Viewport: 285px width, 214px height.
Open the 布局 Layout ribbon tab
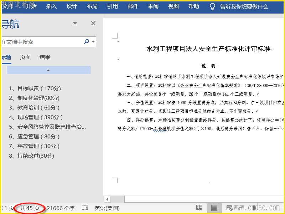[x=92, y=6]
